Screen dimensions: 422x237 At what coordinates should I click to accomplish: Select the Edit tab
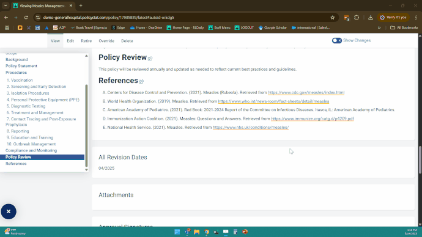coord(70,41)
